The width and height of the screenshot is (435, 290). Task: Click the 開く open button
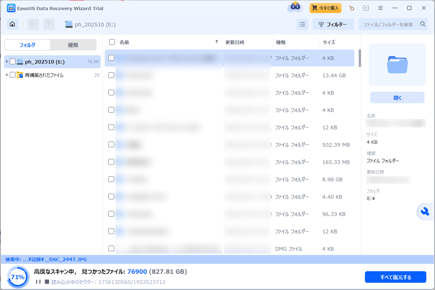coord(397,98)
